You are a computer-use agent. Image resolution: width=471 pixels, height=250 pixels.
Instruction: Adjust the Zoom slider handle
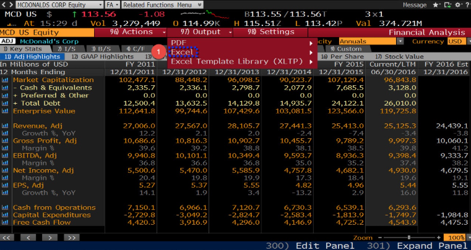click(x=409, y=238)
